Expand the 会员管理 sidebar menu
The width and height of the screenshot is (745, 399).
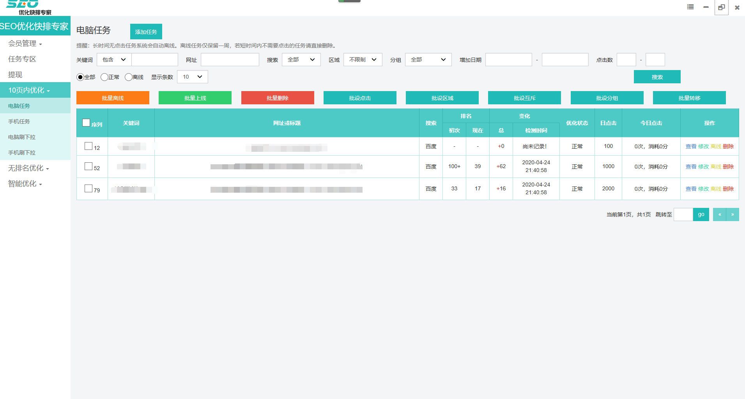coord(25,44)
